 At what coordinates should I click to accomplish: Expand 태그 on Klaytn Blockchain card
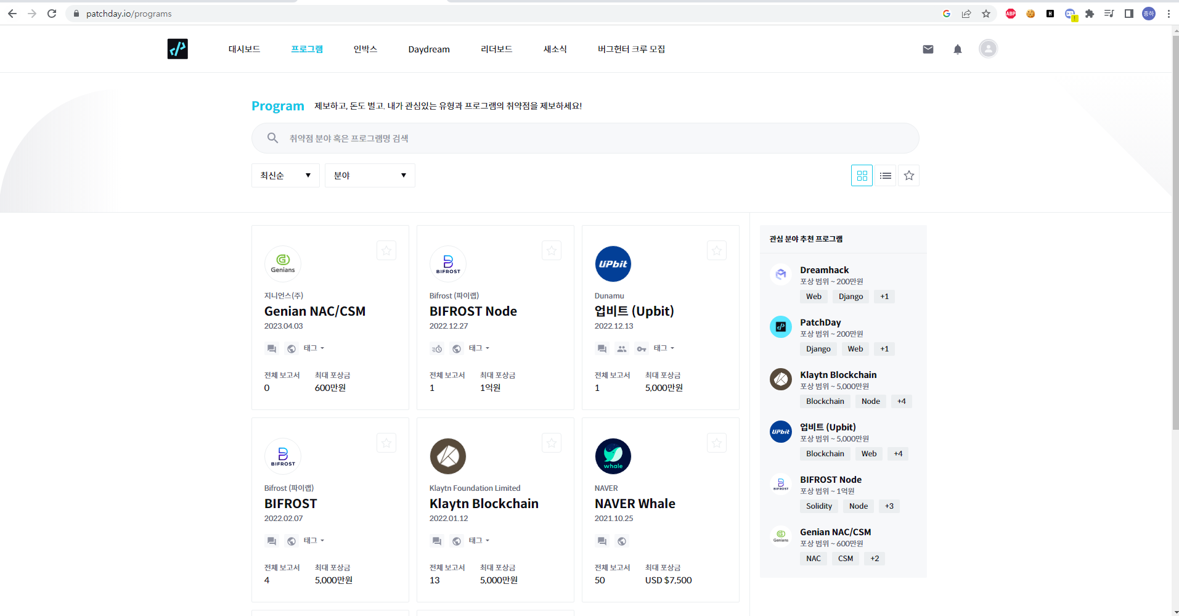pos(479,541)
